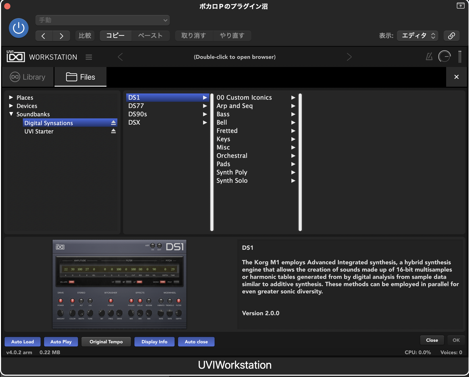Open the Orchestral category
The width and height of the screenshot is (469, 377).
click(256, 156)
